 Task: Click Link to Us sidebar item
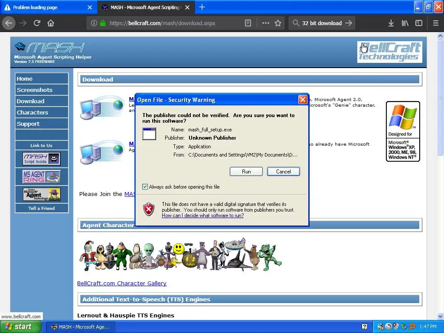(x=42, y=145)
